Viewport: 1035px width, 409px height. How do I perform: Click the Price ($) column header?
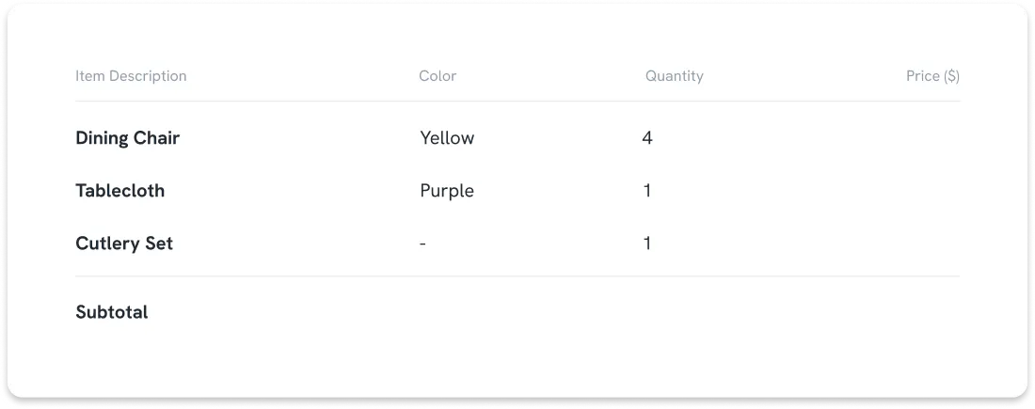[932, 76]
